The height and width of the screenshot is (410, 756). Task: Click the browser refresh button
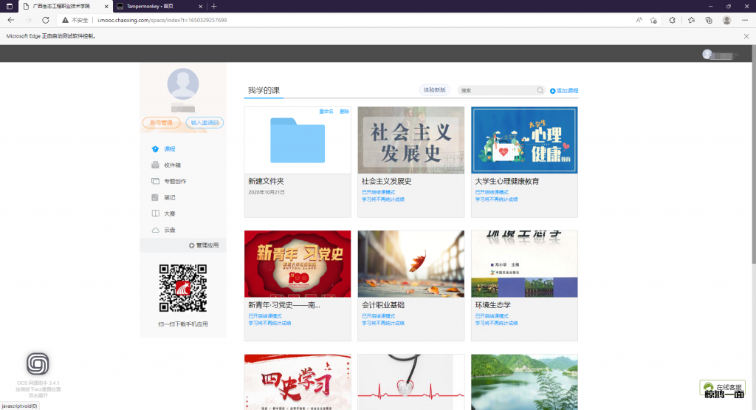(x=46, y=20)
